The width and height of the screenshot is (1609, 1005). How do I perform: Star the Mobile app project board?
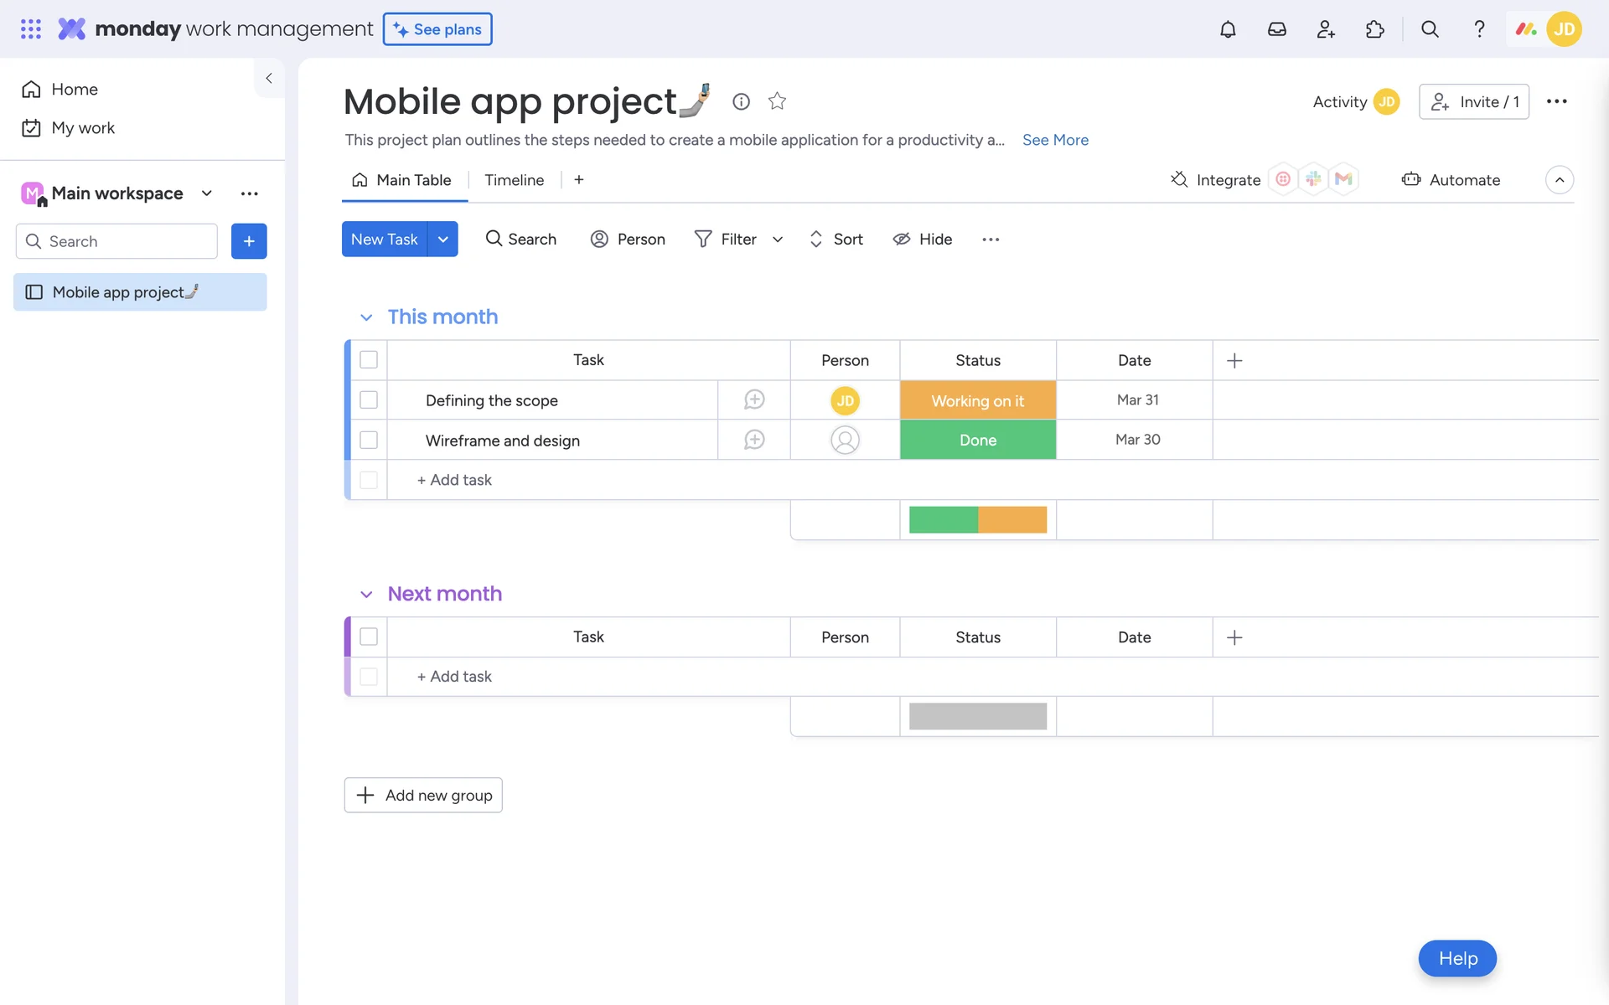pyautogui.click(x=777, y=101)
